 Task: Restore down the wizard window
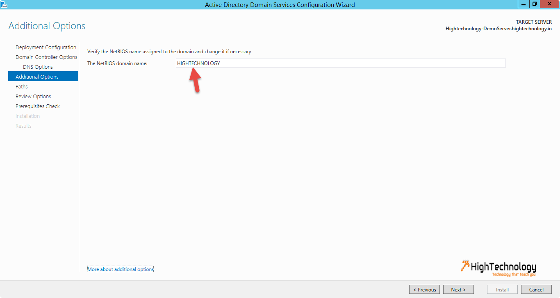[535, 4]
